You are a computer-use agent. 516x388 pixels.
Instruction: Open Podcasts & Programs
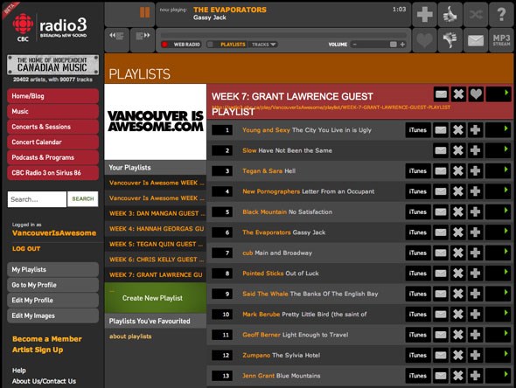point(53,157)
